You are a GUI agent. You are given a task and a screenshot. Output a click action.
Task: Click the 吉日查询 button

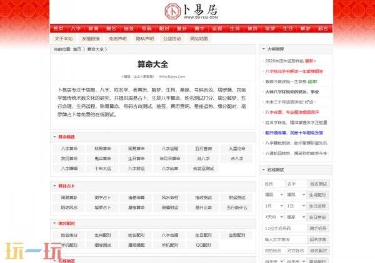point(317,218)
